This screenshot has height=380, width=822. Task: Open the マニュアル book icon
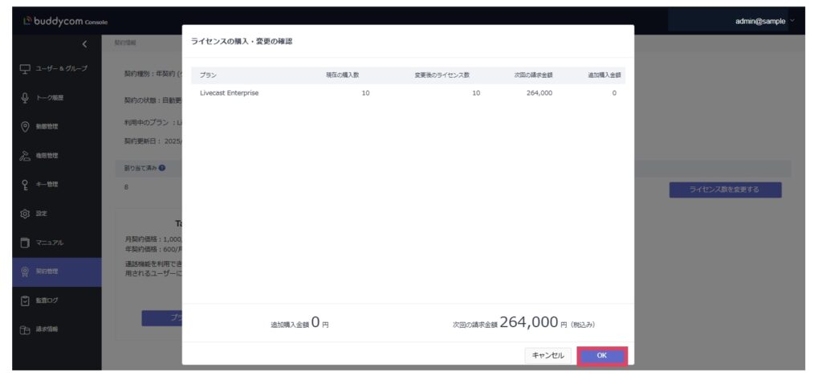click(25, 243)
